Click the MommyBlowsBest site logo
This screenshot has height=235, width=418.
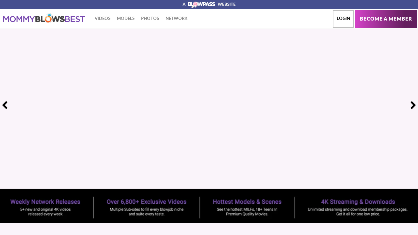44,18
